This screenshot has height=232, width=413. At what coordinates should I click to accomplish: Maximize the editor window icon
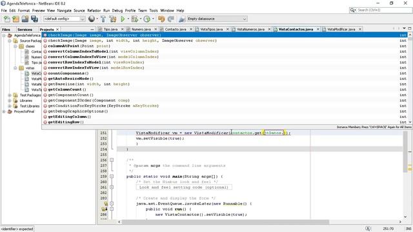tap(410, 28)
